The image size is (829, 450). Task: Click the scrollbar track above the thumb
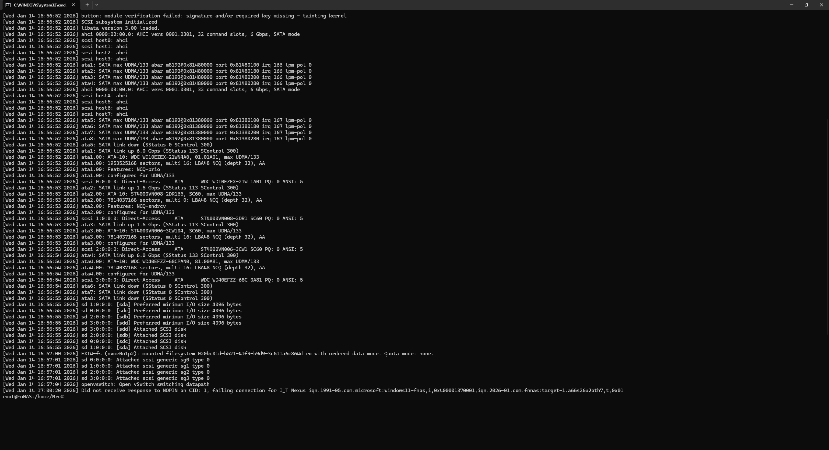pyautogui.click(x=827, y=65)
